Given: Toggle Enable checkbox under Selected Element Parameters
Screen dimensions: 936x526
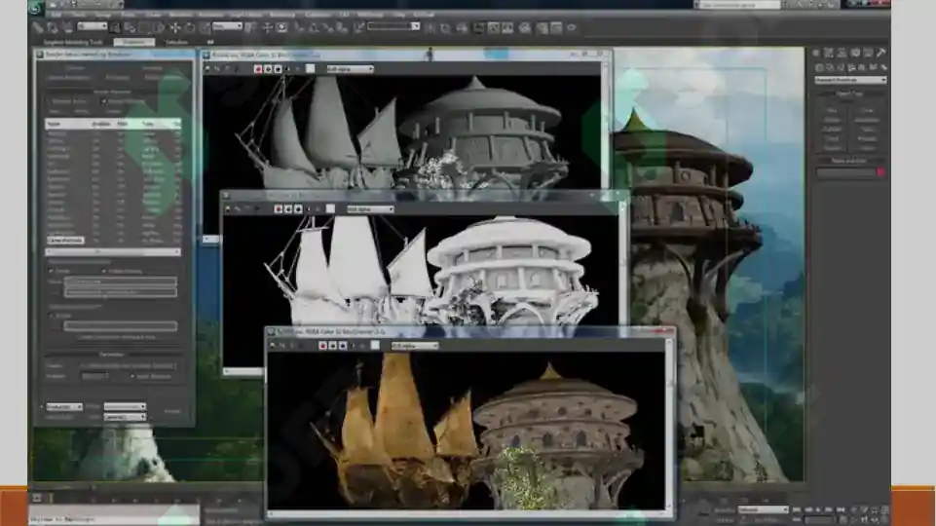Looking at the screenshot, I should point(51,271).
